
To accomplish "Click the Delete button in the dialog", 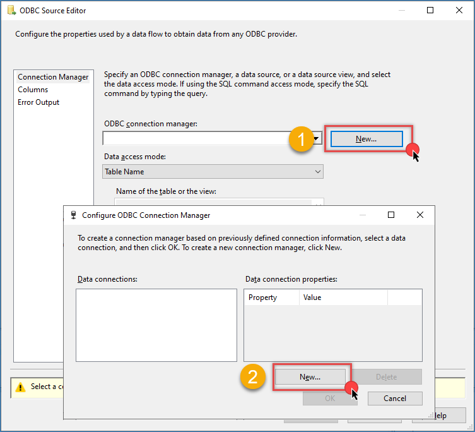I will point(386,377).
